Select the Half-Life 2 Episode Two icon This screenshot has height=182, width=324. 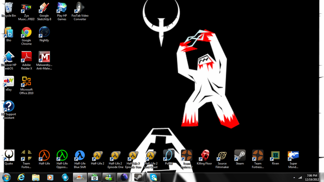tap(133, 159)
